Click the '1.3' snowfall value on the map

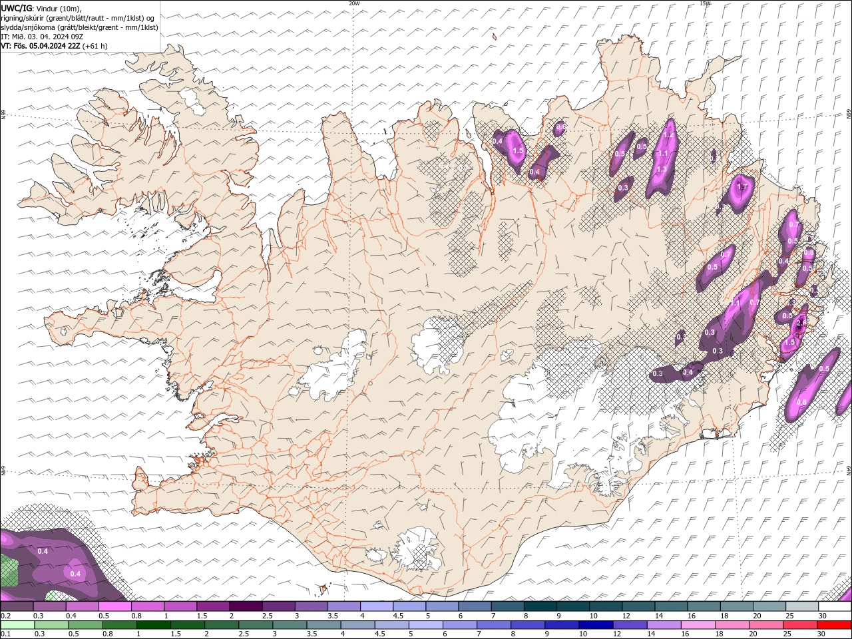click(662, 169)
